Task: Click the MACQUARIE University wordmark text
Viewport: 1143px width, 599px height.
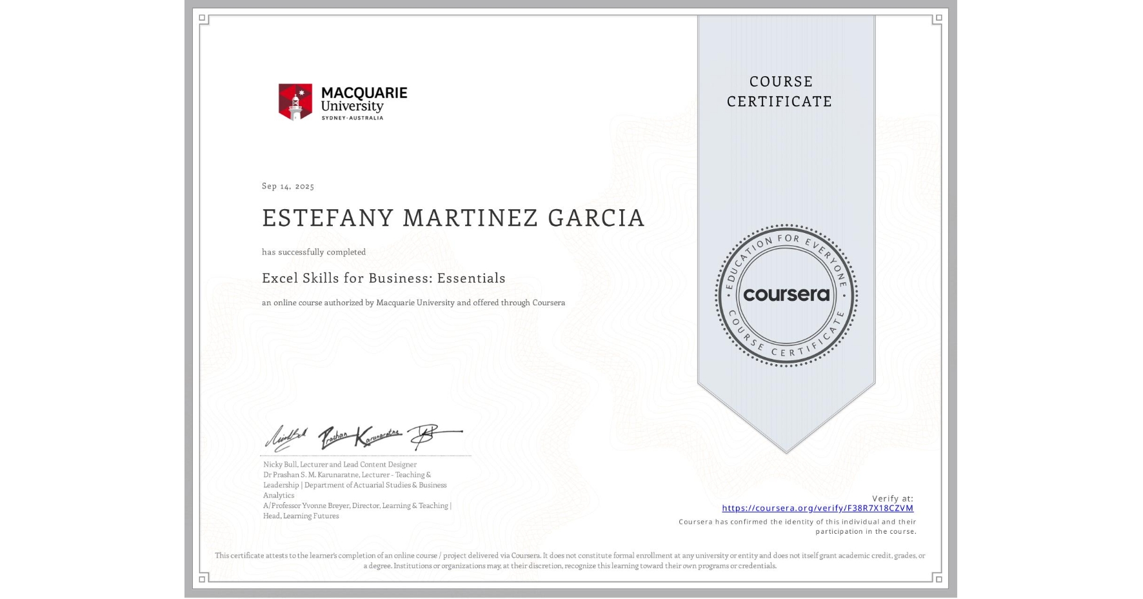Action: point(364,102)
